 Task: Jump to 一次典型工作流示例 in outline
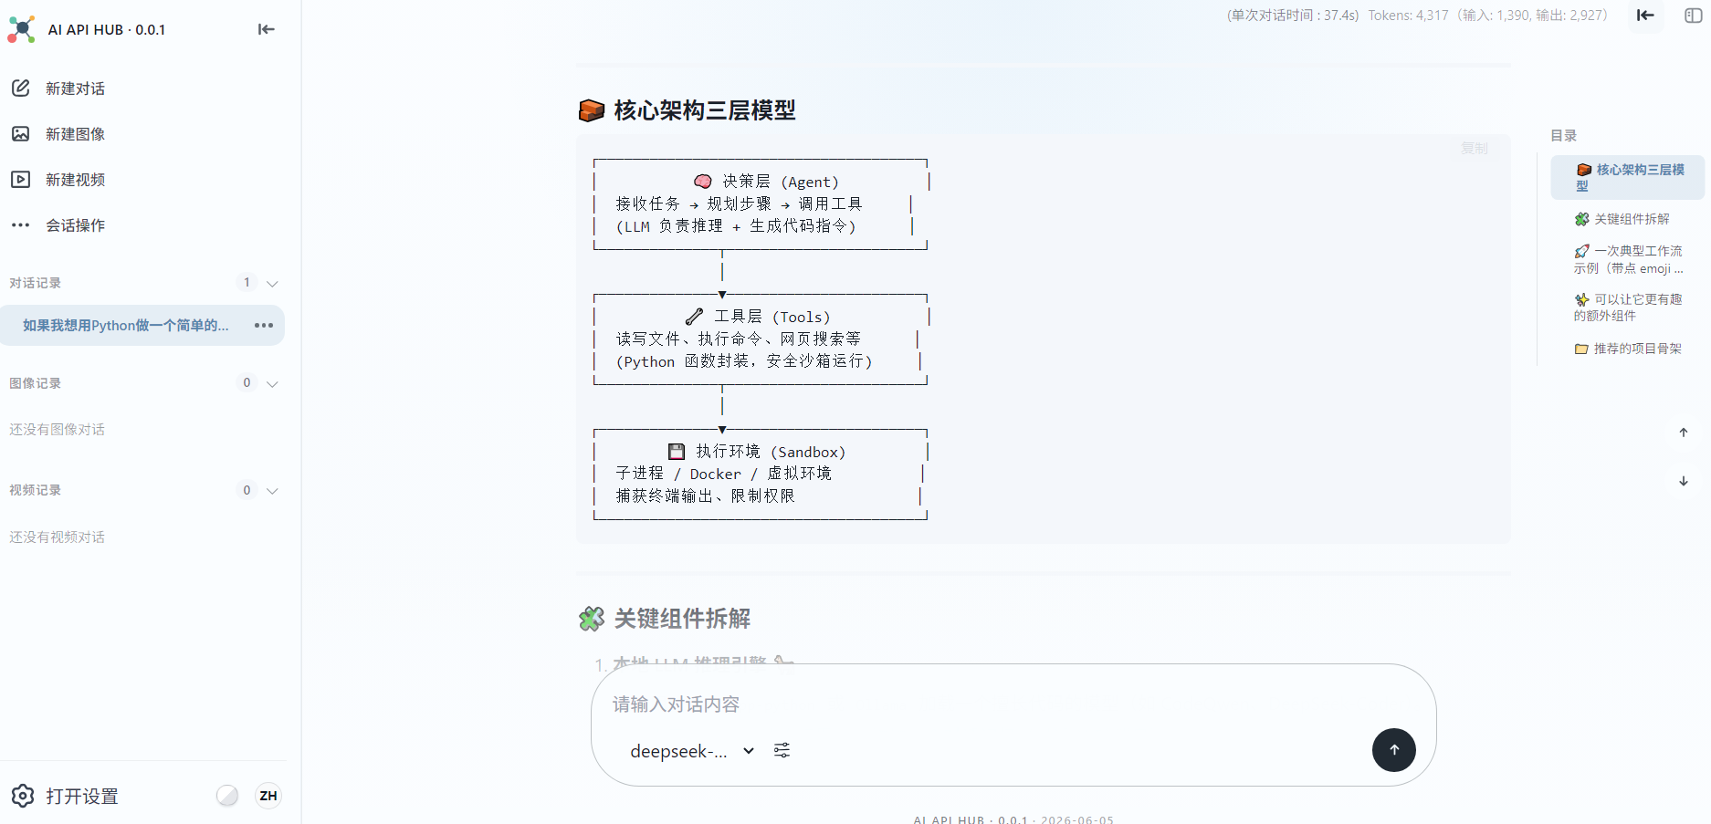1629,259
